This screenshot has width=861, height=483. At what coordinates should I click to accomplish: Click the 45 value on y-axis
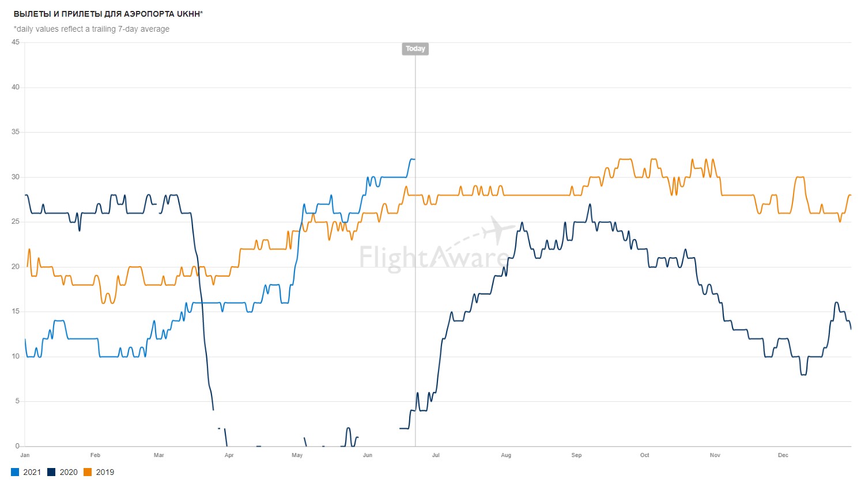click(16, 42)
